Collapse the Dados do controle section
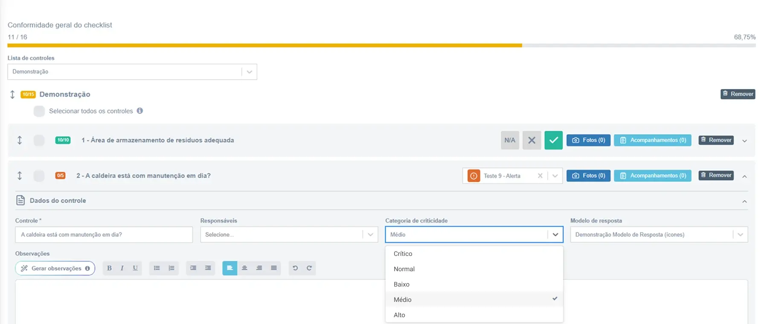Viewport: 770px width, 324px height. [744, 201]
